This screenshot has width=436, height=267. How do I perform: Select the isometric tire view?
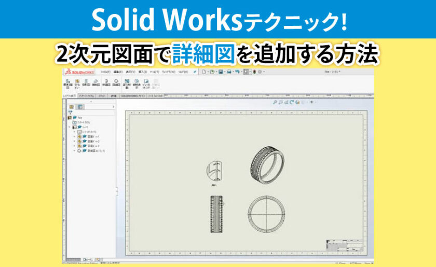pyautogui.click(x=267, y=165)
